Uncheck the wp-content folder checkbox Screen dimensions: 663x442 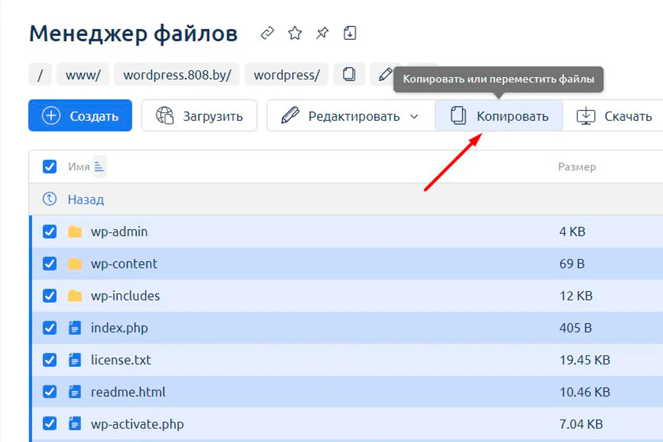50,264
